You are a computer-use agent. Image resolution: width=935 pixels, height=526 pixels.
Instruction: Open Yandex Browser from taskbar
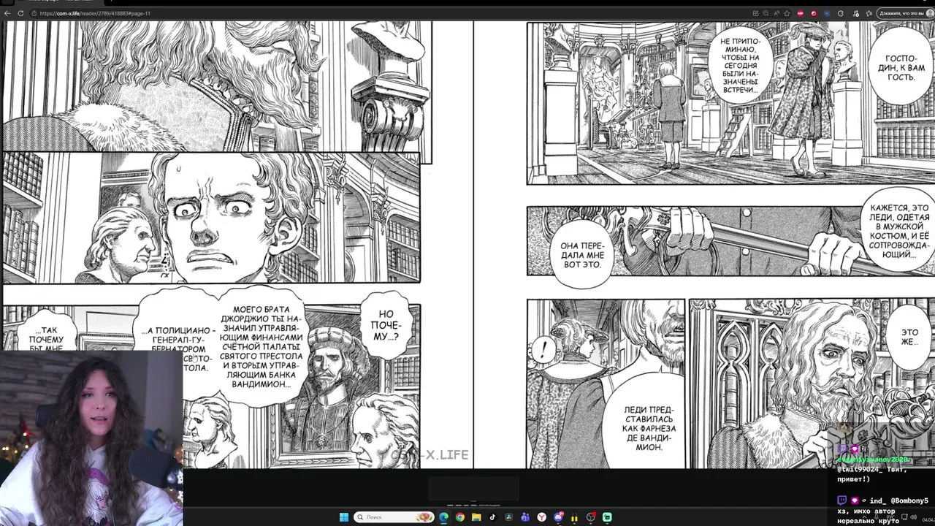click(x=541, y=517)
